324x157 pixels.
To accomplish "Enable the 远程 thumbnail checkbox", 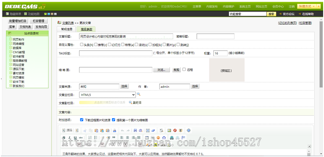I will pyautogui.click(x=184, y=69).
